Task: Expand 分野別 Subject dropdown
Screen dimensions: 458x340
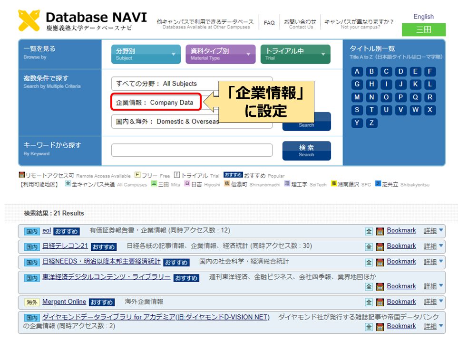Action: 146,54
